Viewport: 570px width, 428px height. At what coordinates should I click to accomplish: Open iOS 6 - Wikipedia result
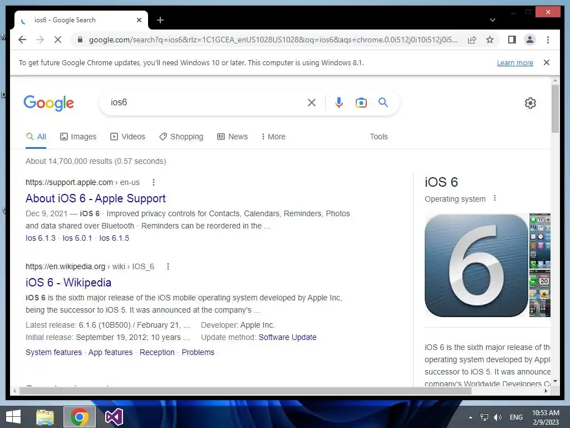[68, 283]
